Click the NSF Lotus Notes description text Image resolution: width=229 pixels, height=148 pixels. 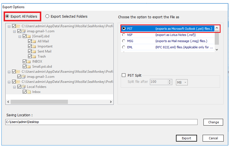click(176, 35)
